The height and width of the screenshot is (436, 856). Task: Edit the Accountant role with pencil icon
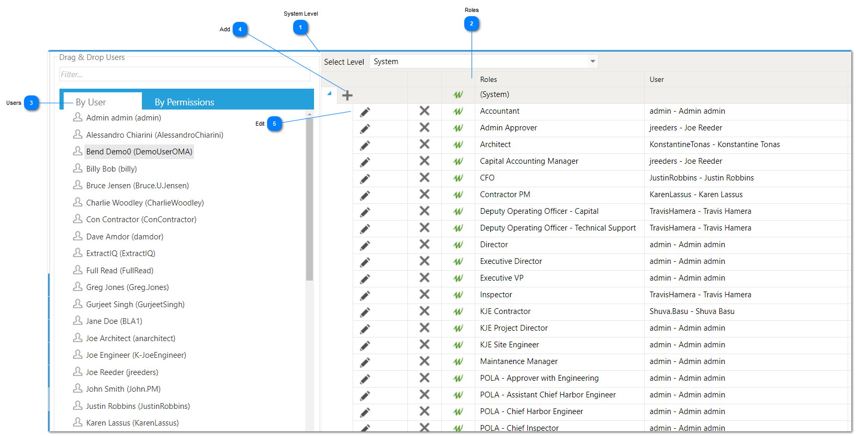pyautogui.click(x=365, y=112)
